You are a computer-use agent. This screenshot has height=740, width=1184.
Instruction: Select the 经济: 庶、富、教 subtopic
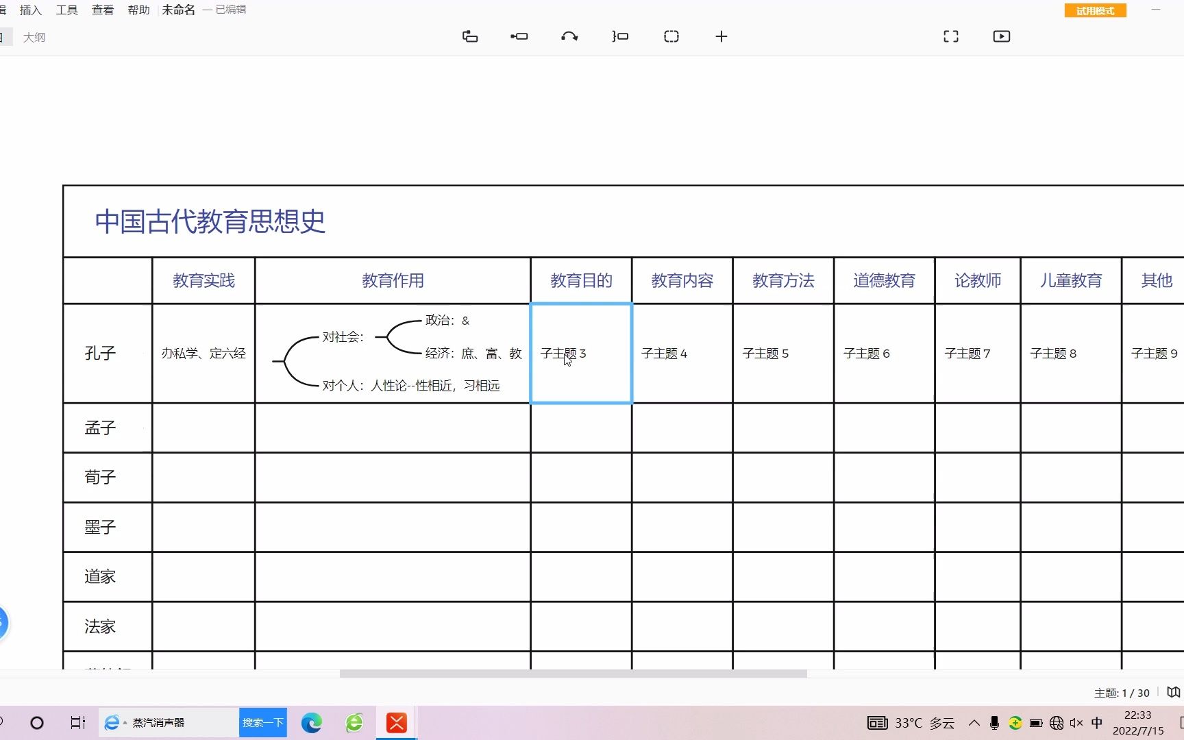[x=473, y=353]
